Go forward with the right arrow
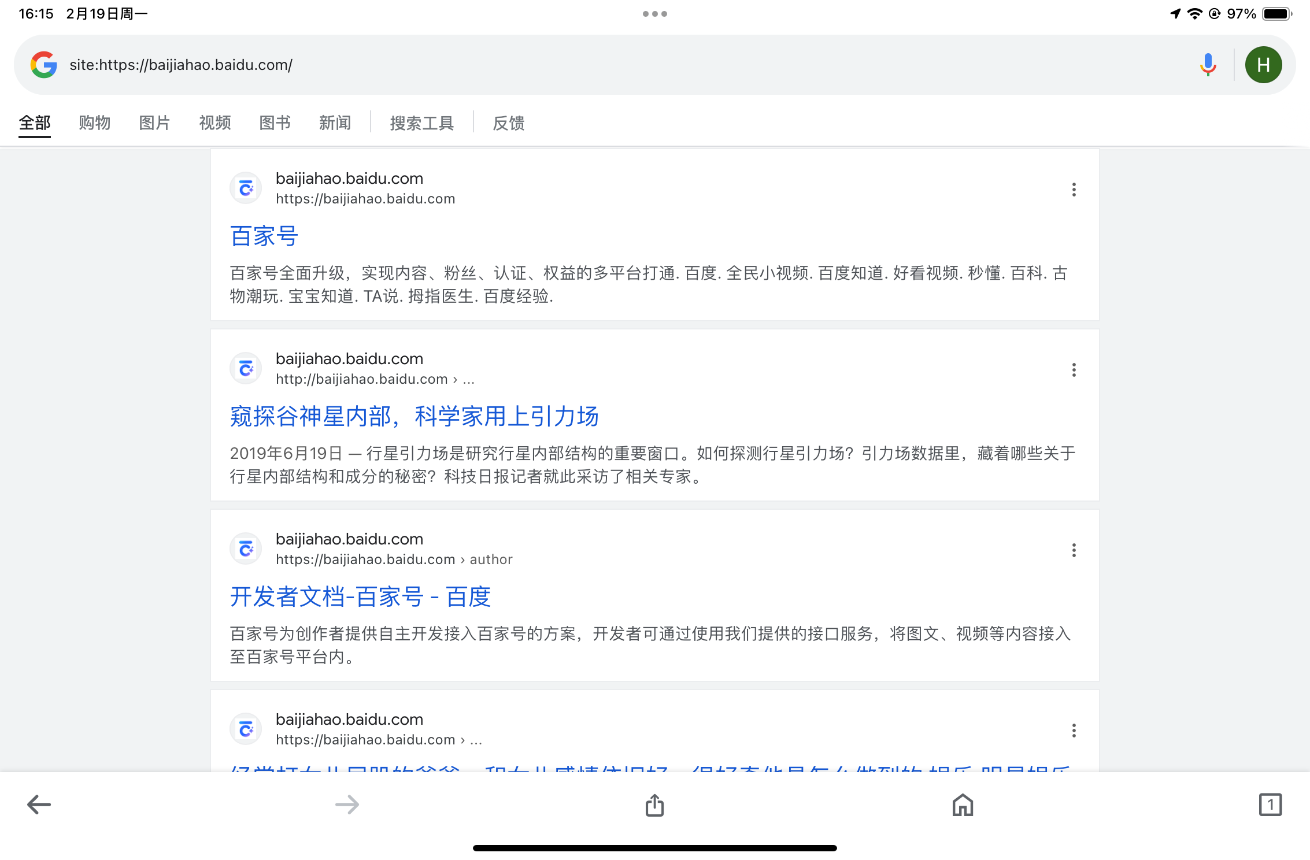This screenshot has height=860, width=1310. (x=347, y=804)
